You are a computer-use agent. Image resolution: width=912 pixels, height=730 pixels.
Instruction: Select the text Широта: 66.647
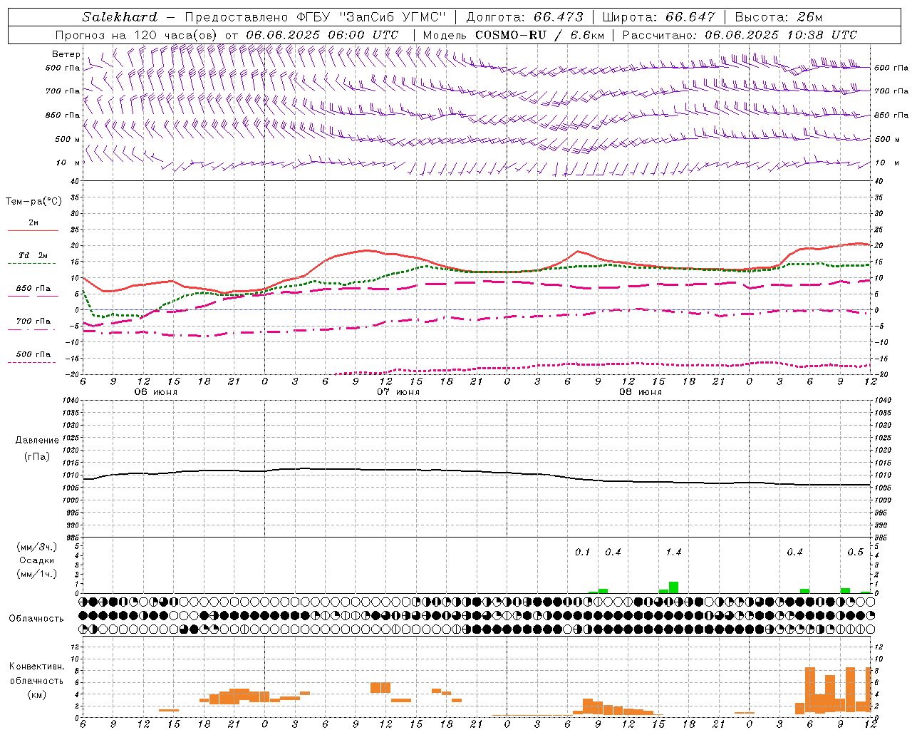[658, 17]
